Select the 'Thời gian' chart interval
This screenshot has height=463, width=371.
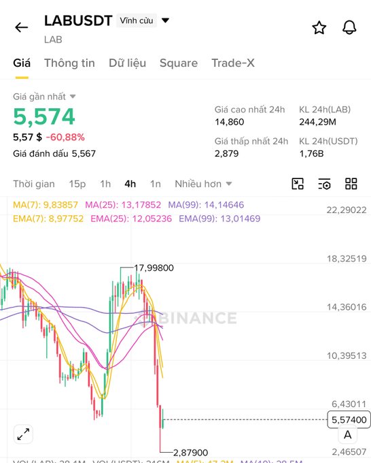tap(34, 184)
